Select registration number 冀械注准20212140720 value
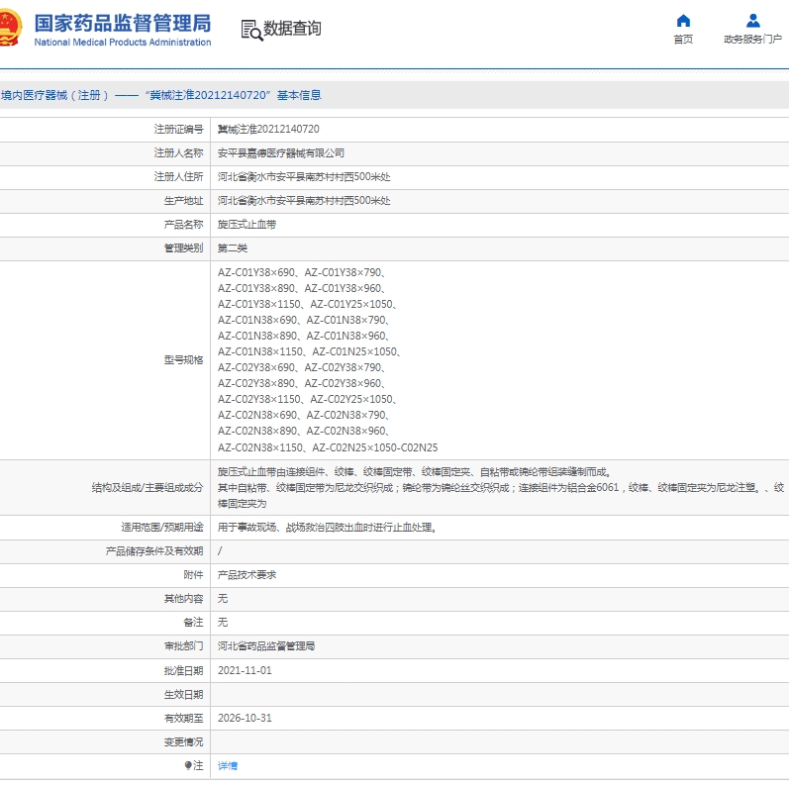This screenshot has height=786, width=789. (x=268, y=130)
